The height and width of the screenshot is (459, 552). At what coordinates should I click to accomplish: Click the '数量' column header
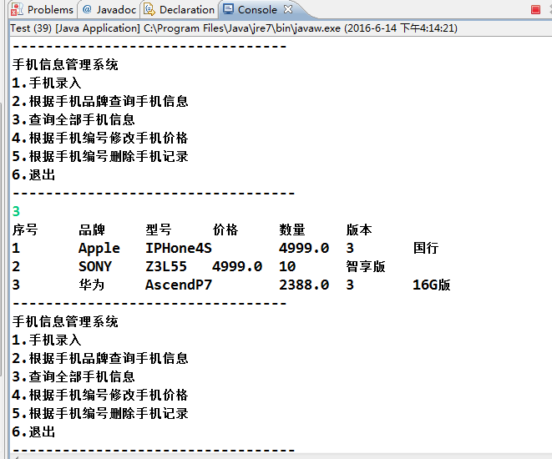pyautogui.click(x=292, y=229)
